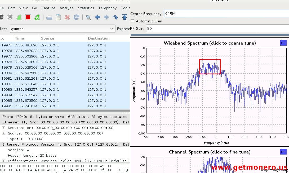Viewport: 289px width, 173px height.
Task: Open the display filter dropdown arrow
Action: point(111,29)
